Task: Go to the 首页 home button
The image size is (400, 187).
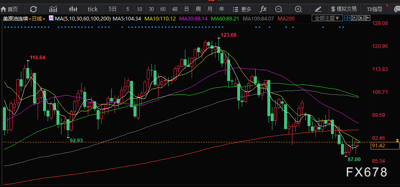Action: [x=10, y=9]
